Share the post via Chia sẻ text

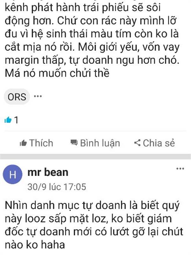point(159,143)
